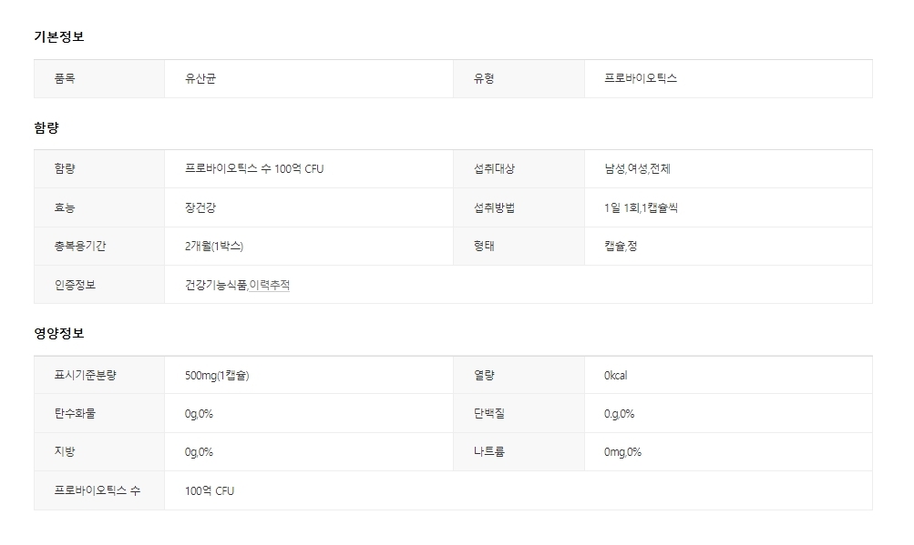This screenshot has width=914, height=545.
Task: Select the 프로바이오틱스 type value
Action: pyautogui.click(x=641, y=78)
